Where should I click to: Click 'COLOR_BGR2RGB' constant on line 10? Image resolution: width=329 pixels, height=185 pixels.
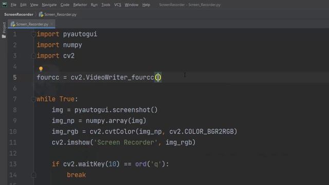pyautogui.click(x=209, y=132)
